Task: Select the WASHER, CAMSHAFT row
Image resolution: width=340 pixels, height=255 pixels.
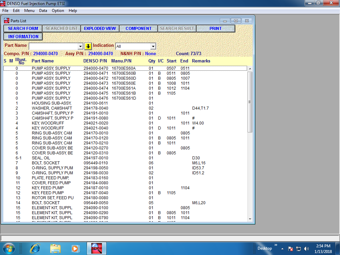Action: click(x=125, y=108)
